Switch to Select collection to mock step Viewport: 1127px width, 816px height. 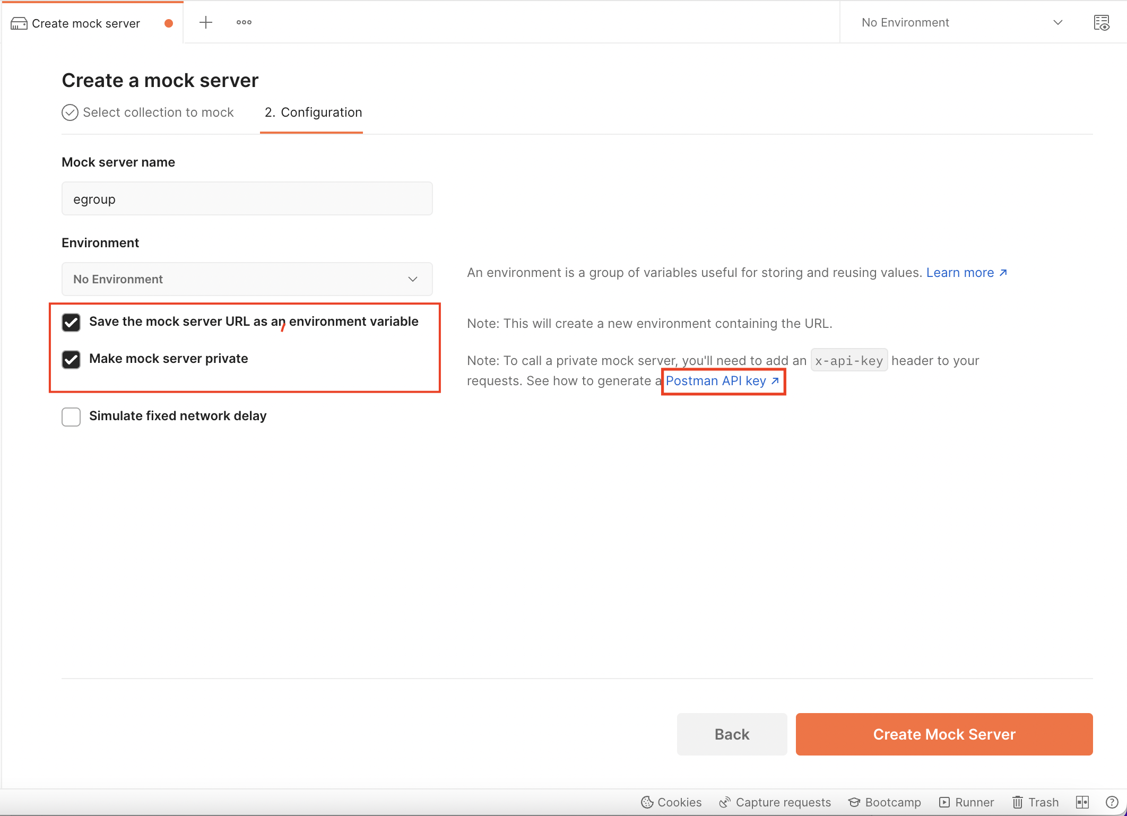149,112
